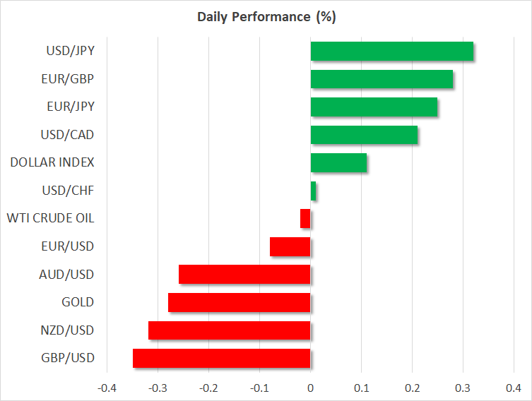Screen dimensions: 532x401
Task: Select the DOLLAR INDEX axis label
Action: (x=52, y=163)
